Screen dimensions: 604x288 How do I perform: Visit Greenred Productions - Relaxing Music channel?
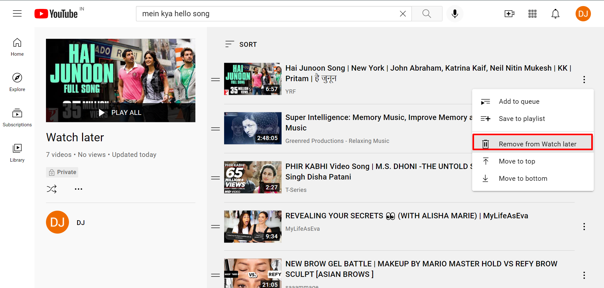[337, 141]
